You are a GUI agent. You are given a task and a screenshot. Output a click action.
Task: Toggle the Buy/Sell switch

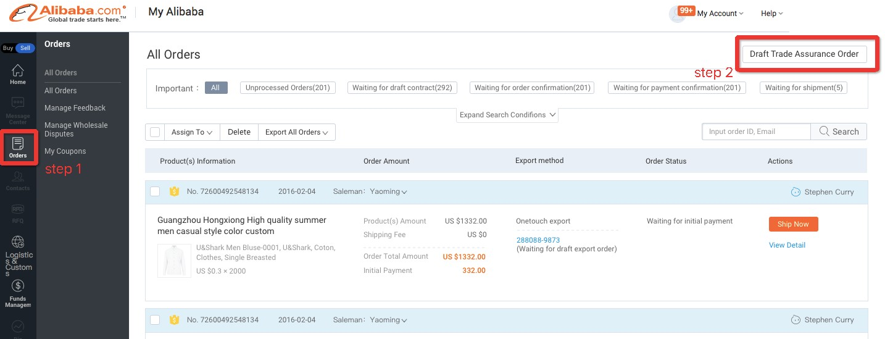18,48
